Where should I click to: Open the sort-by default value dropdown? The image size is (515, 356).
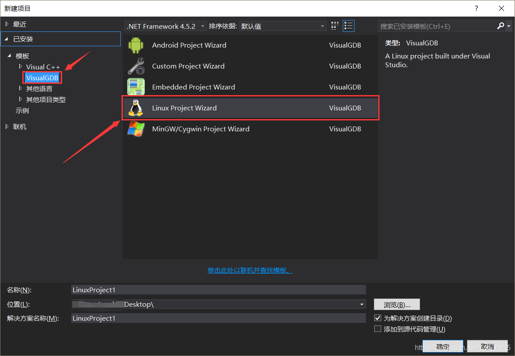(283, 26)
